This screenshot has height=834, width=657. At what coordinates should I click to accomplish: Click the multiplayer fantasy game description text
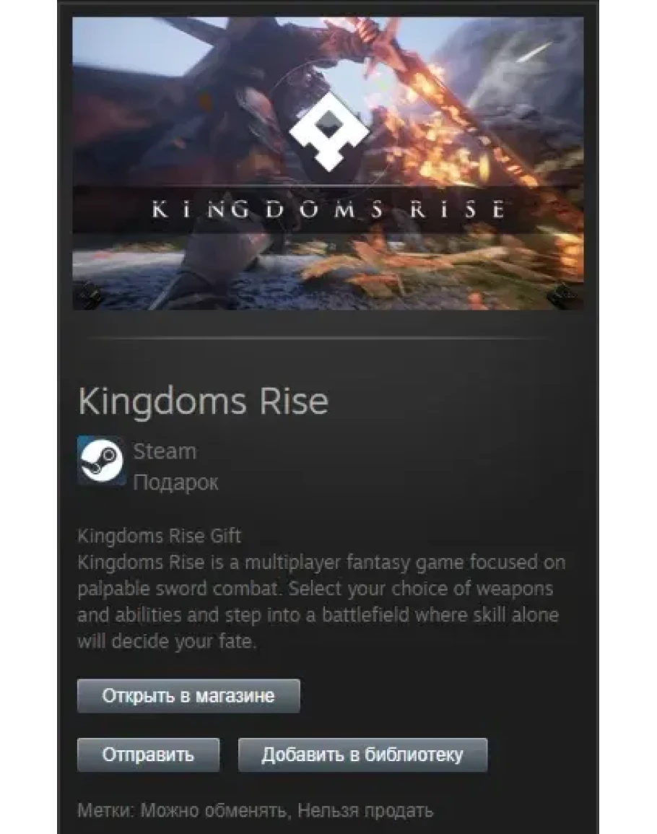pos(321,601)
